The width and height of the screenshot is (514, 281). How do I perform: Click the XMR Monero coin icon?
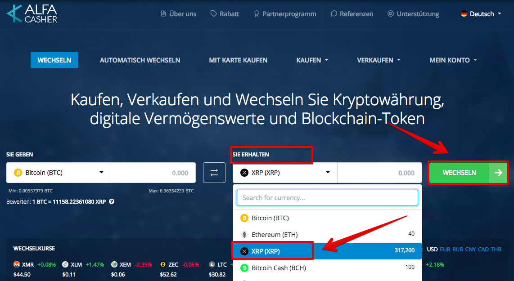click(x=16, y=264)
